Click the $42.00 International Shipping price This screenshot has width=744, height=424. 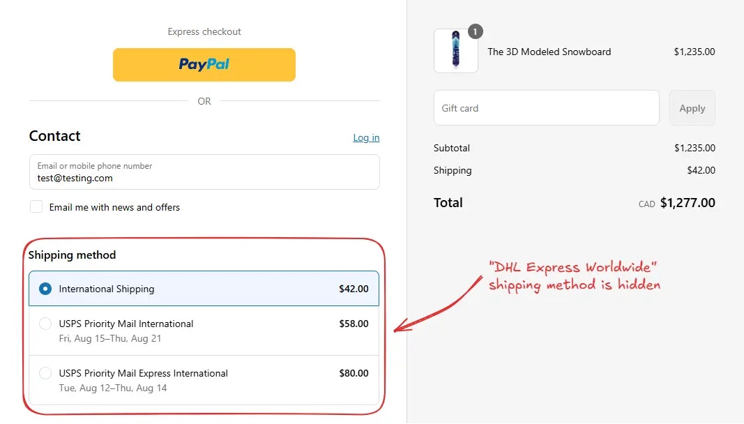(x=354, y=289)
